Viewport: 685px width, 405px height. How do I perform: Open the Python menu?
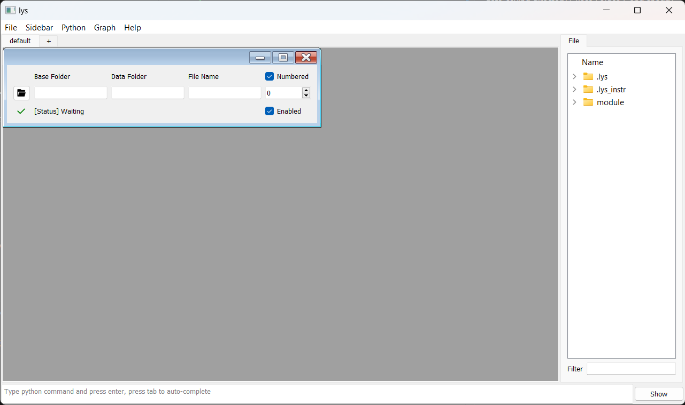(73, 28)
